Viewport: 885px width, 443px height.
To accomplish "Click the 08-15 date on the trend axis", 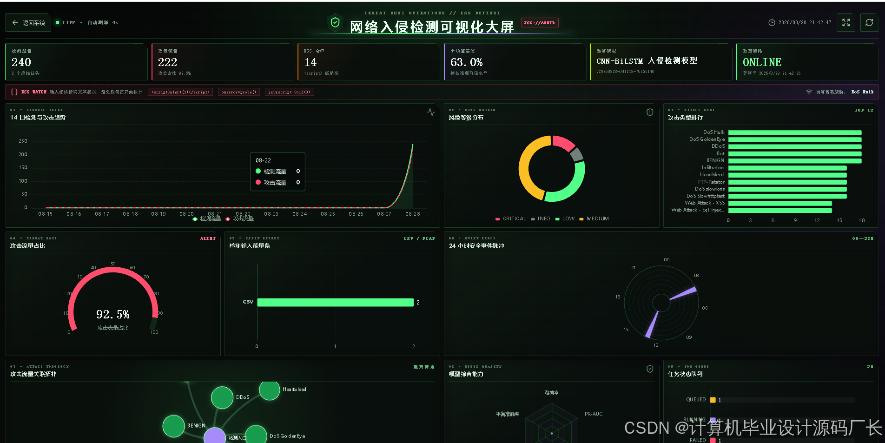I will coord(45,214).
